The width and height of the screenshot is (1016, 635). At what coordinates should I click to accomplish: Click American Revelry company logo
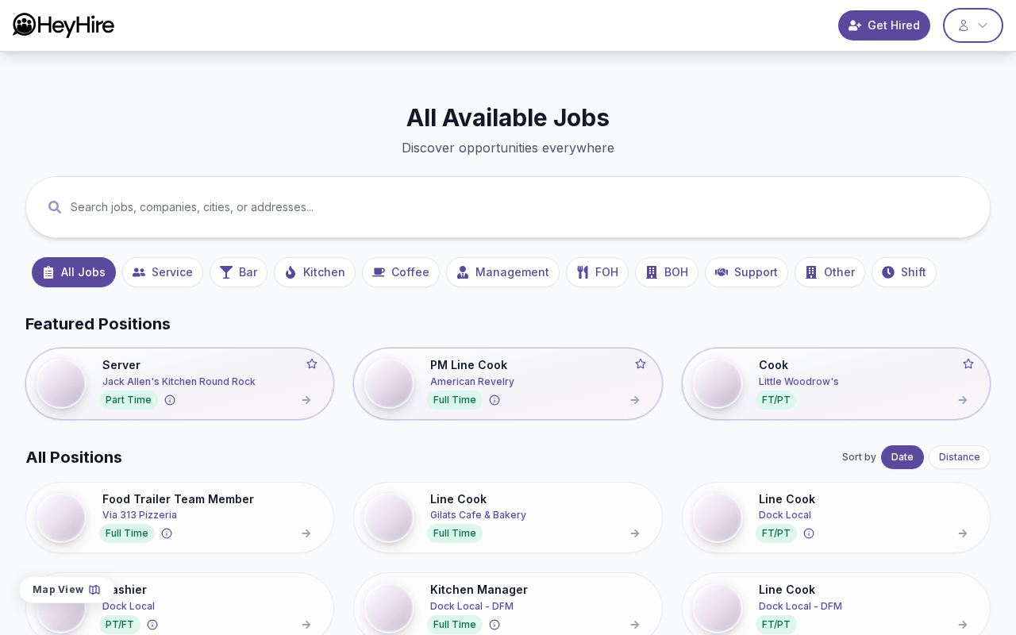pos(389,383)
